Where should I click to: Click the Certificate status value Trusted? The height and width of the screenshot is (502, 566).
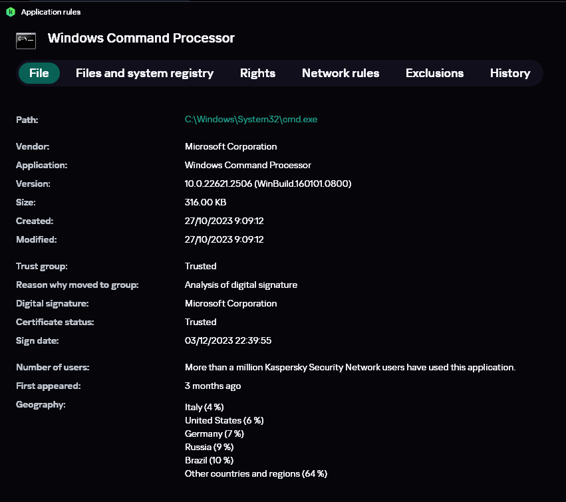(x=200, y=322)
